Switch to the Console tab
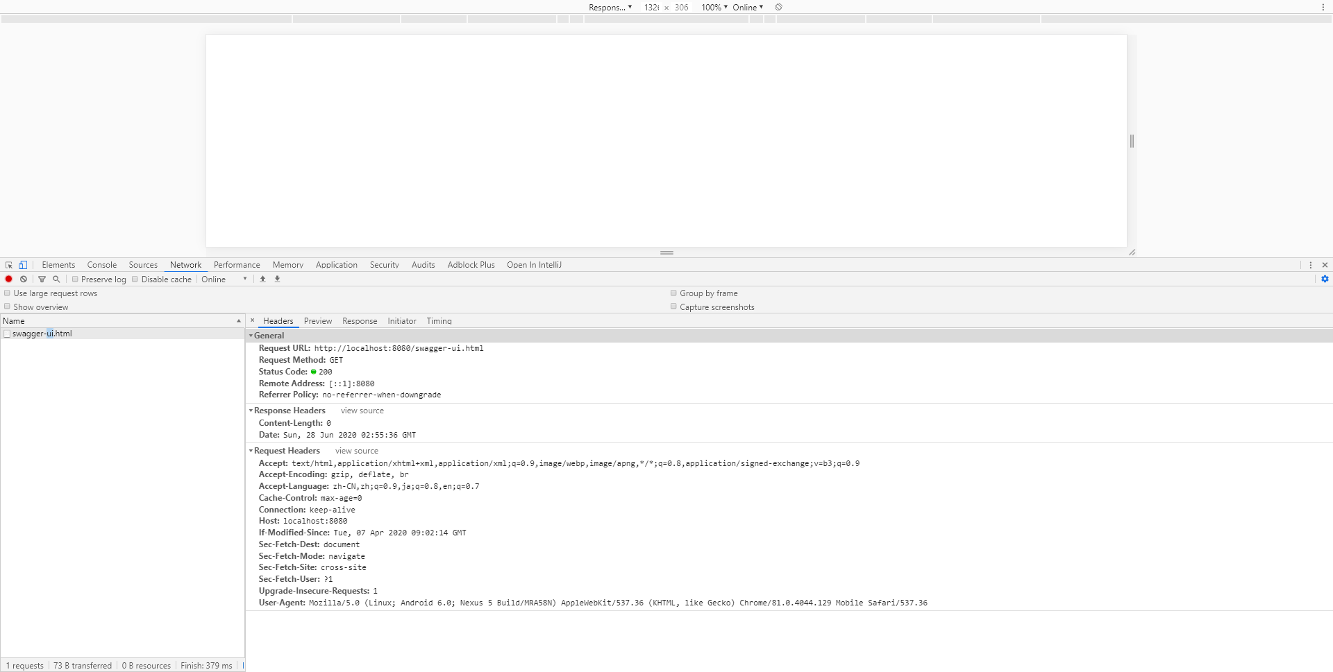This screenshot has width=1333, height=672. point(102,265)
